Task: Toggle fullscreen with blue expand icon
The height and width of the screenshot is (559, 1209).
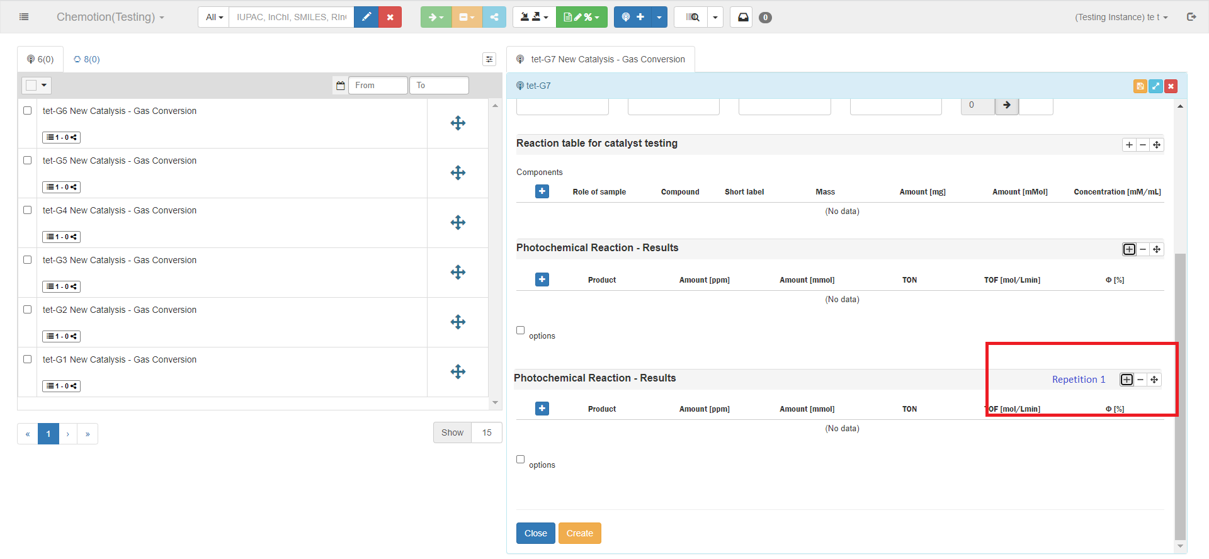Action: pos(1155,86)
